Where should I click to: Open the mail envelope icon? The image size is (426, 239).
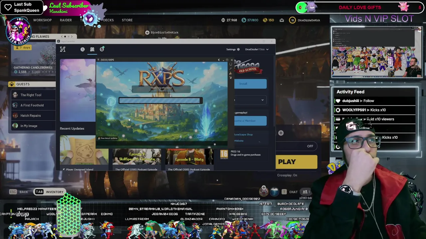click(x=282, y=20)
